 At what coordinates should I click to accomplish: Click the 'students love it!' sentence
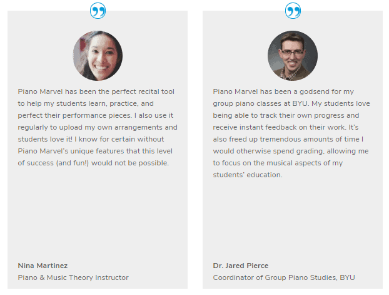(45, 139)
